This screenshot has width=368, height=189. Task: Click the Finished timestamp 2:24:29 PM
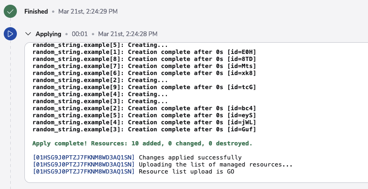[91, 11]
